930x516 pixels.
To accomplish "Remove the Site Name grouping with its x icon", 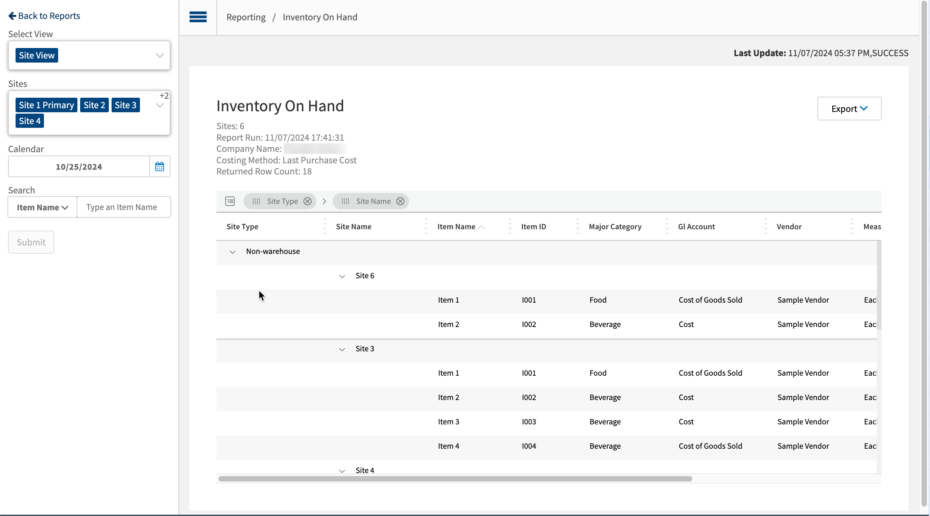I will 400,201.
